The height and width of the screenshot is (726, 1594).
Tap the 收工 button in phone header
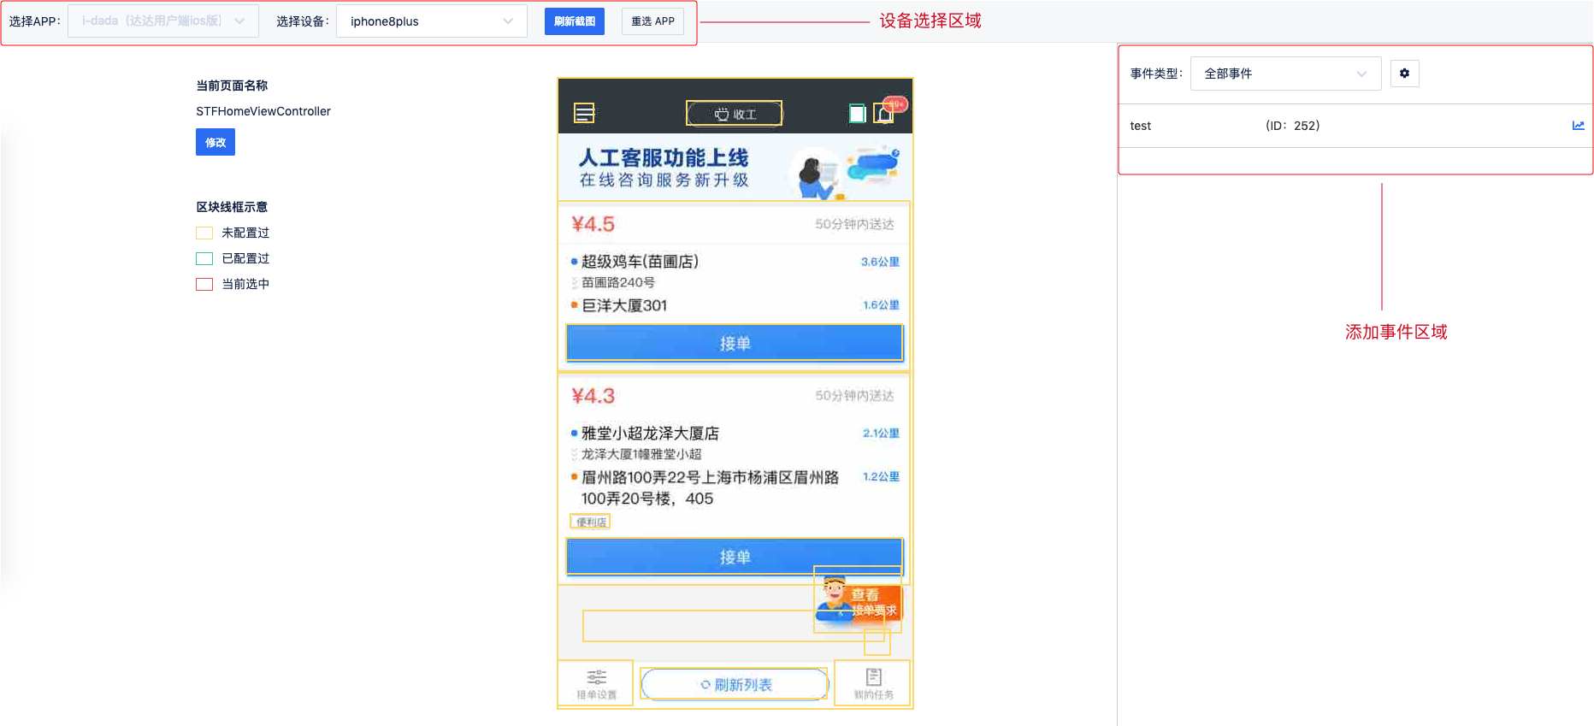(735, 114)
